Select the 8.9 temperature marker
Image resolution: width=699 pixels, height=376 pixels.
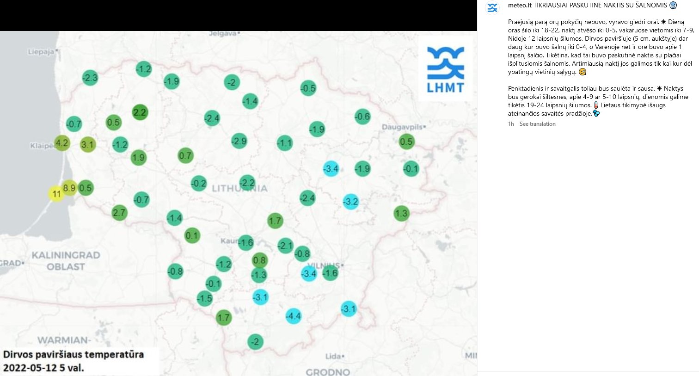[69, 188]
